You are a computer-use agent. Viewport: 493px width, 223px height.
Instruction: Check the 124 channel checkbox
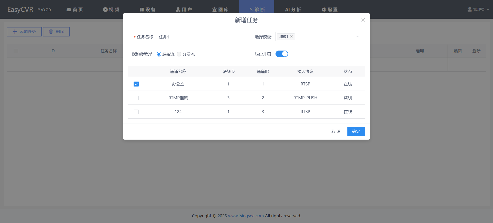(x=136, y=112)
